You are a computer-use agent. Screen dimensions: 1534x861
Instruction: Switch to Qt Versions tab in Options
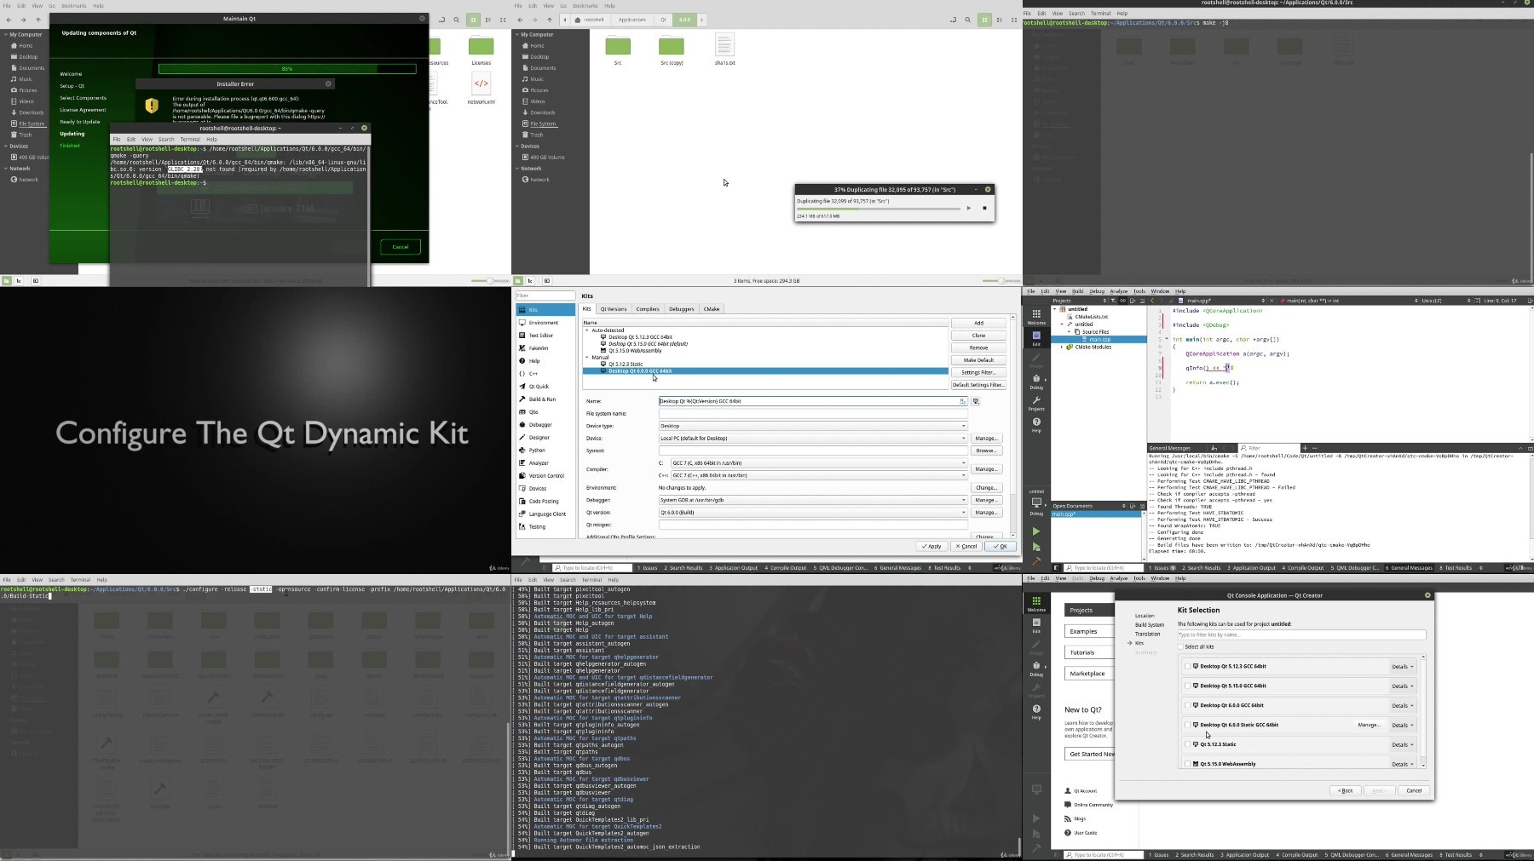click(x=613, y=309)
